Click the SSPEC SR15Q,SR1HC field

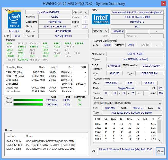pos(63,36)
